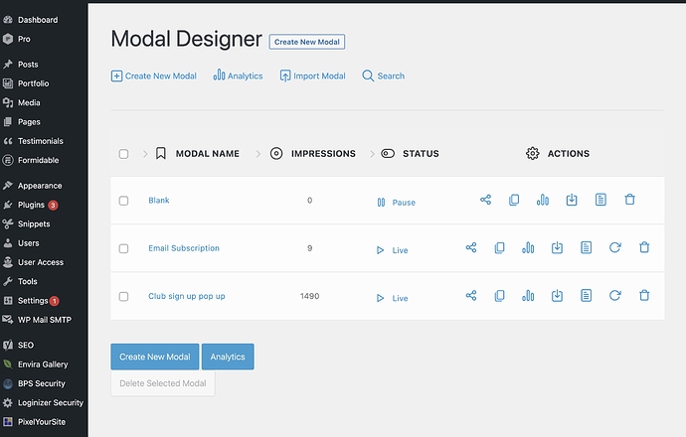This screenshot has height=437, width=686.
Task: Open the document icon in Club sign up row
Action: (x=587, y=296)
